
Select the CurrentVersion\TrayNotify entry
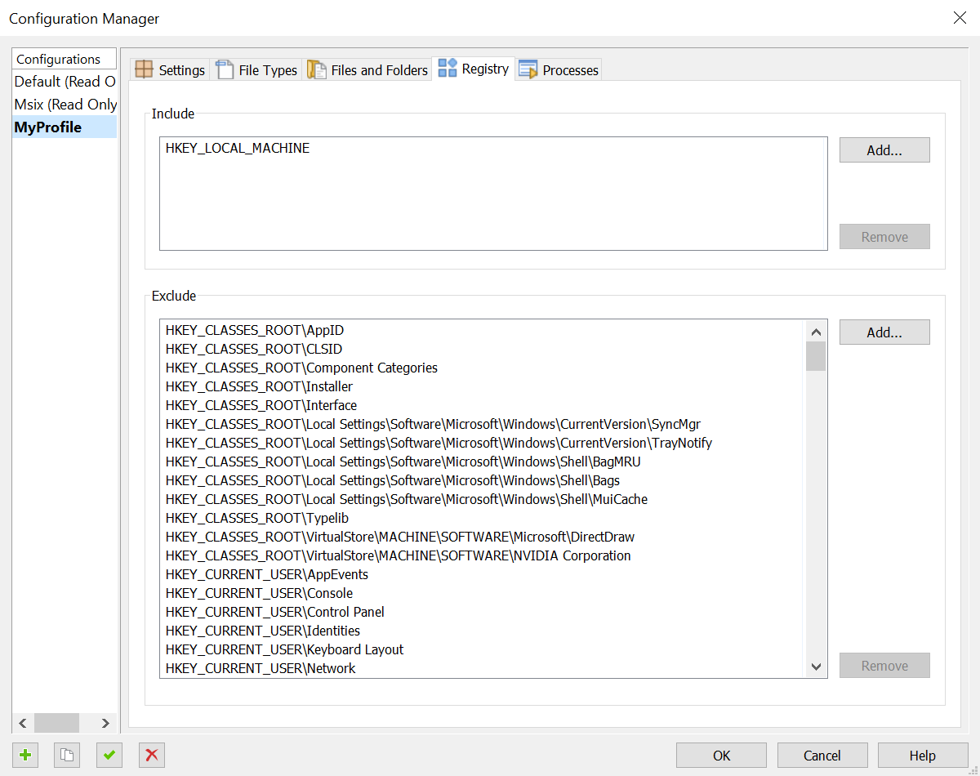point(439,444)
